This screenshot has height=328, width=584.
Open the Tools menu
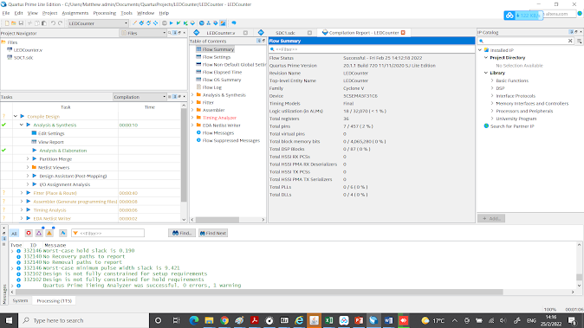pyautogui.click(x=127, y=13)
